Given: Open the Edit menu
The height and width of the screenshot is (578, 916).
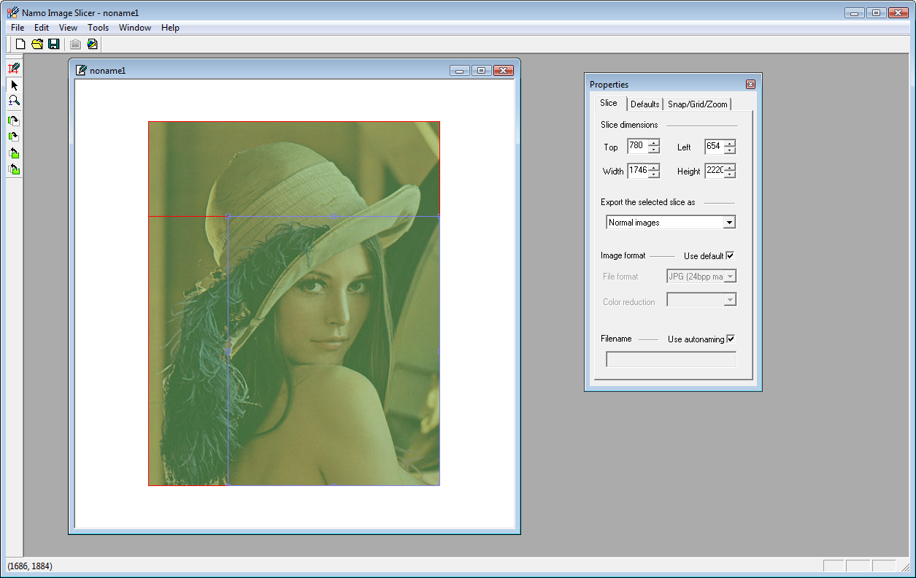Looking at the screenshot, I should coord(42,28).
